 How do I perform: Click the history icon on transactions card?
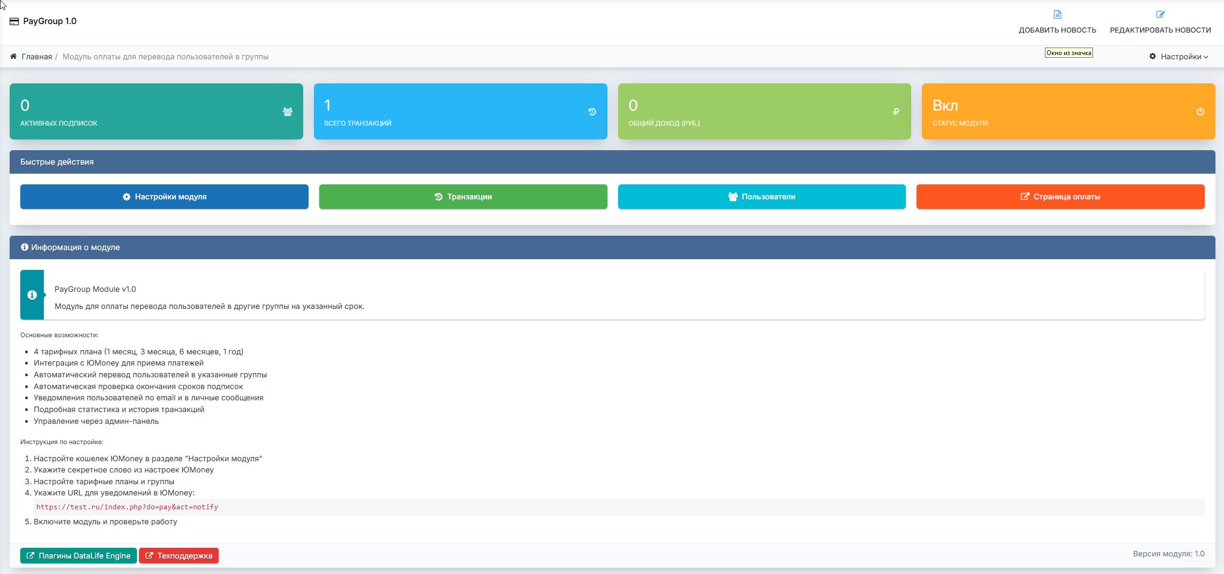pyautogui.click(x=591, y=112)
